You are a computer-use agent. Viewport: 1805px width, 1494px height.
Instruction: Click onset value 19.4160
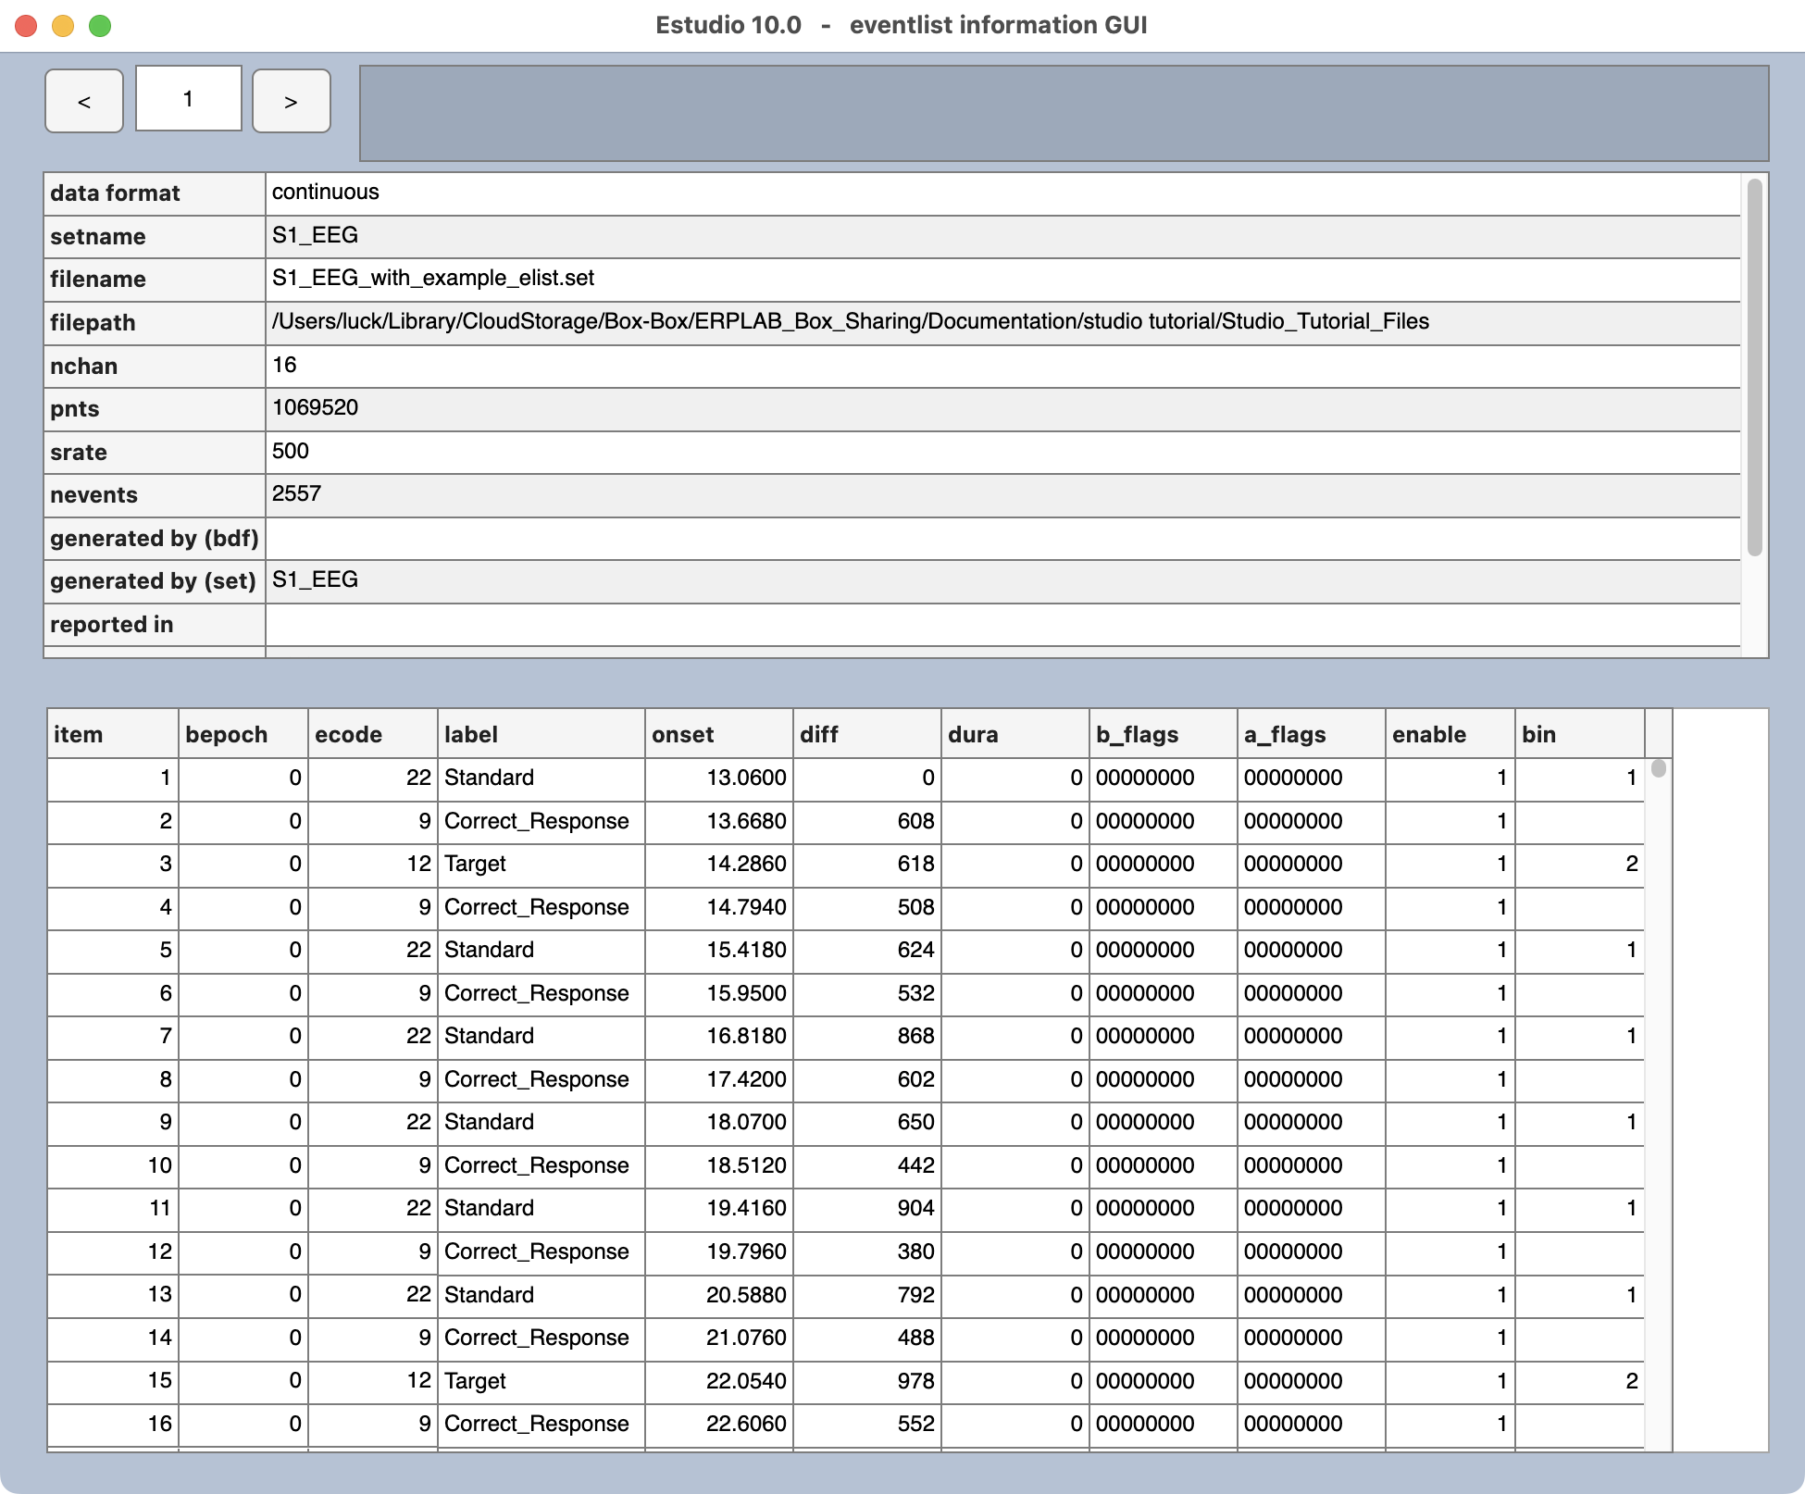[746, 1208]
